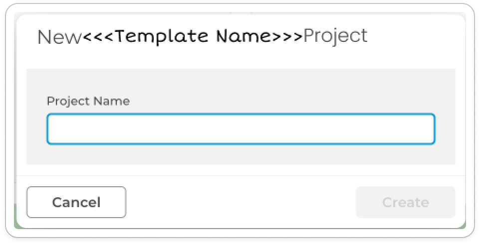Viewport: 480px width, 245px height.
Task: Select the Project Name label
Action: pos(88,101)
